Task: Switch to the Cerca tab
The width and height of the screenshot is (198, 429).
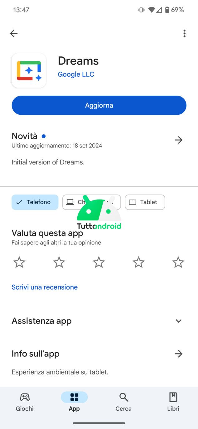Action: (123, 402)
